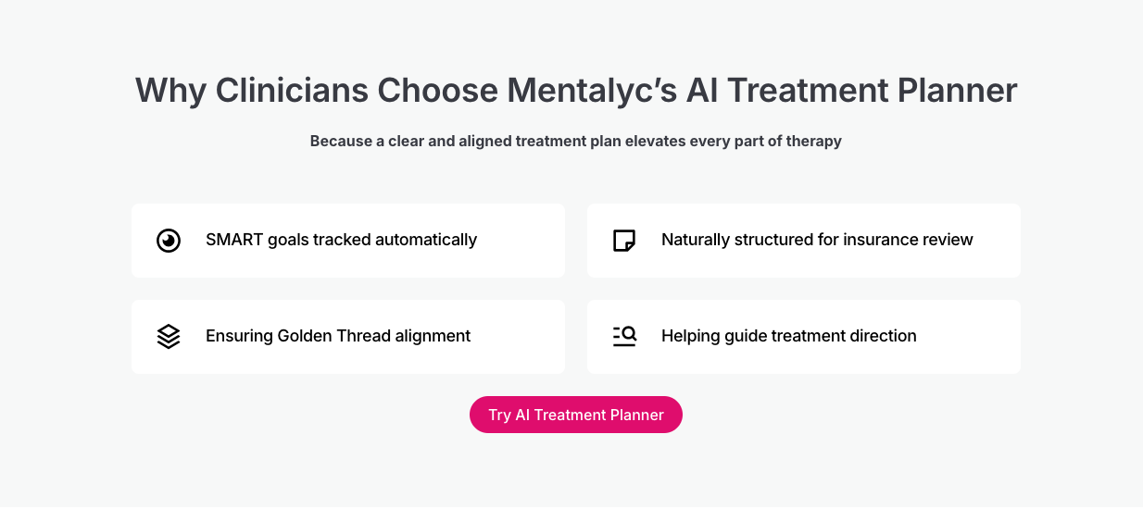The image size is (1143, 509).
Task: Click the 'Helping guide treatment direction' label
Action: pos(788,337)
